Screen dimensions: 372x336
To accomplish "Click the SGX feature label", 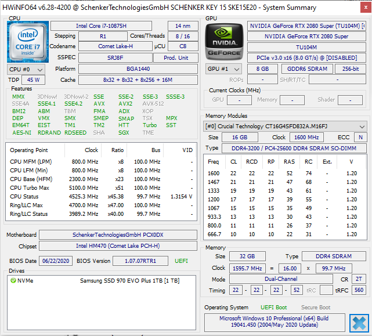I will pos(124,133).
